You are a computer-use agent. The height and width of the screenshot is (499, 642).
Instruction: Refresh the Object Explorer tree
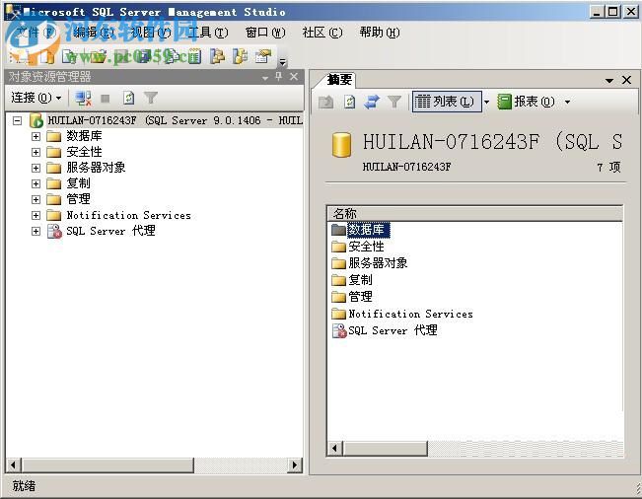coord(128,98)
